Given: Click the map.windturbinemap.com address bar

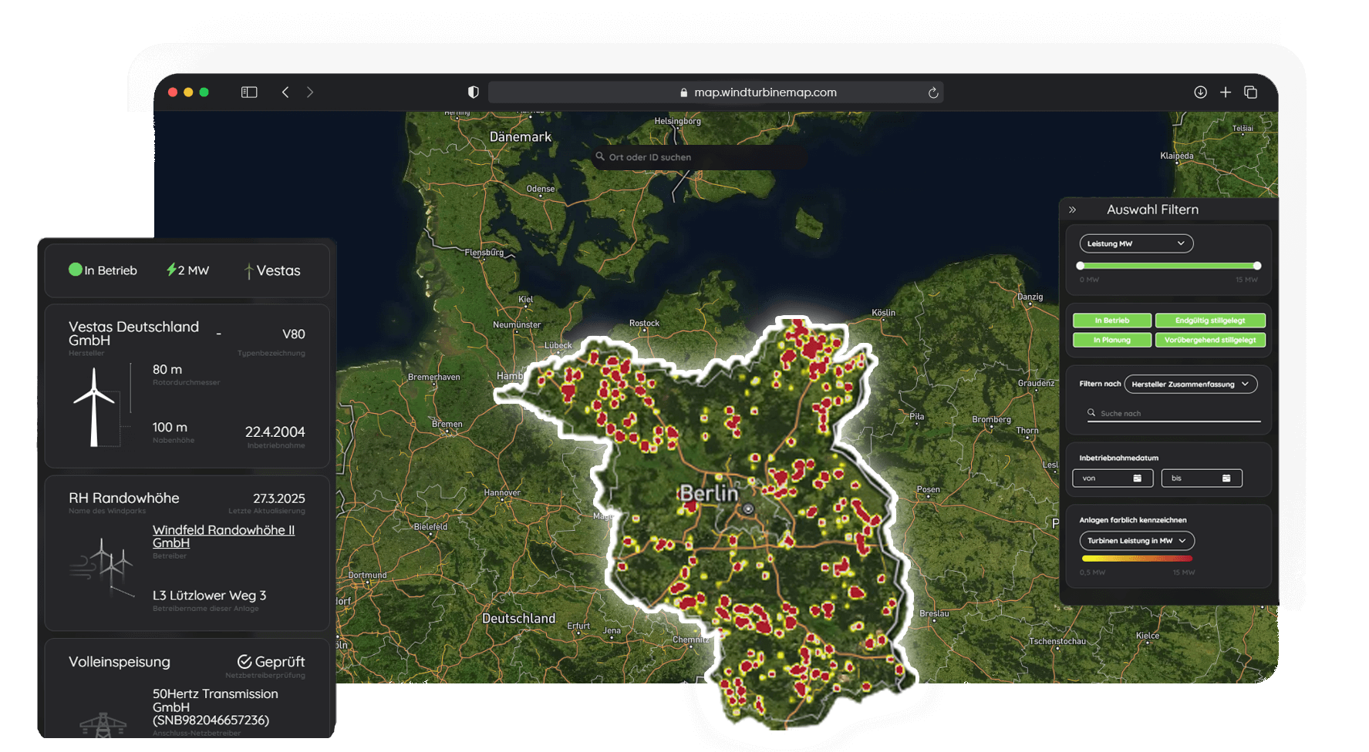Looking at the screenshot, I should click(716, 92).
